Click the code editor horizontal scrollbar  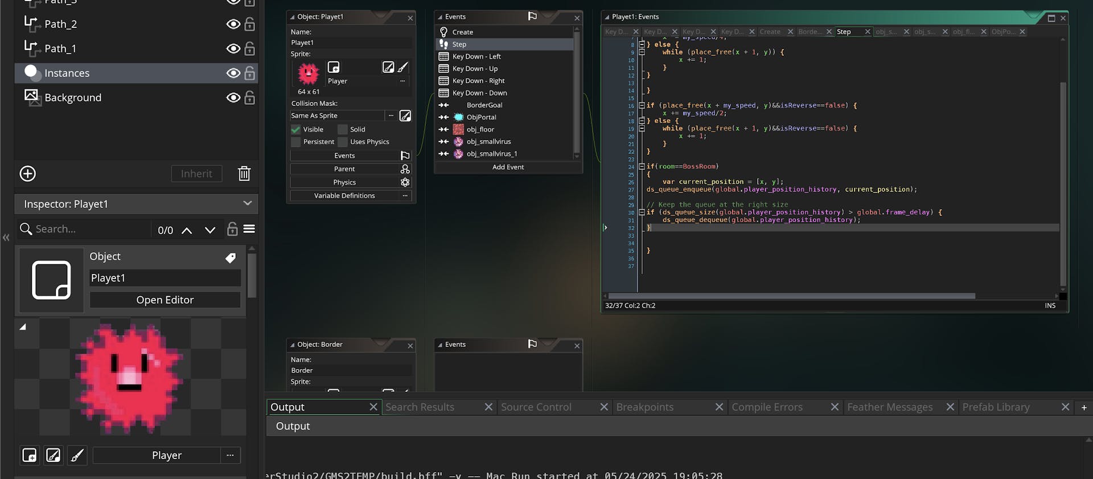pyautogui.click(x=791, y=296)
